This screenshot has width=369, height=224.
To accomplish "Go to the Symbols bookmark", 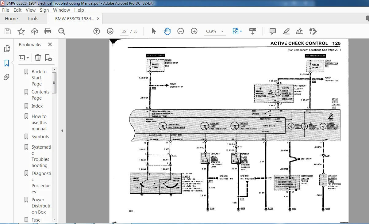I will [40, 137].
